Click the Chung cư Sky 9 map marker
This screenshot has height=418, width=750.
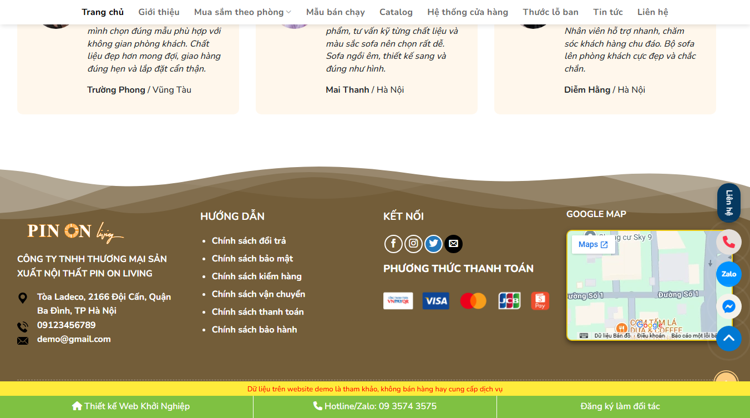[x=590, y=236]
